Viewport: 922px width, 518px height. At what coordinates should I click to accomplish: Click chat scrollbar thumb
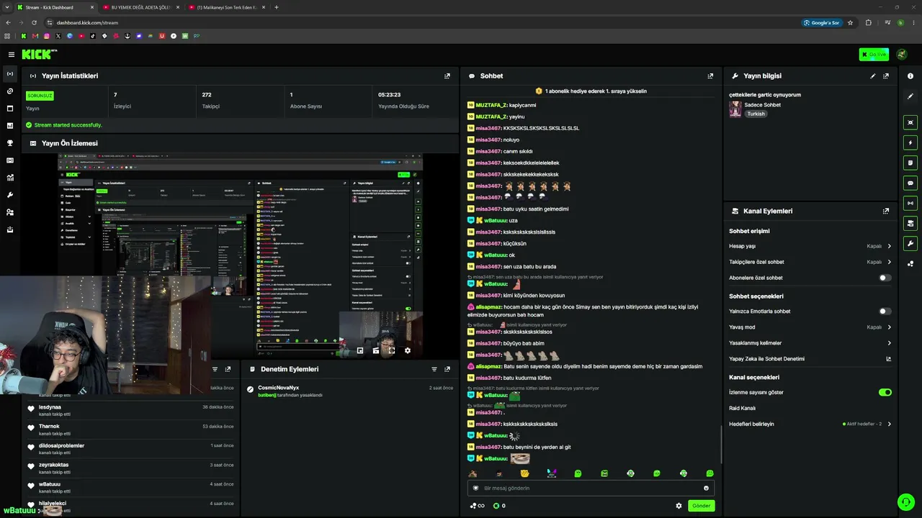point(721,445)
